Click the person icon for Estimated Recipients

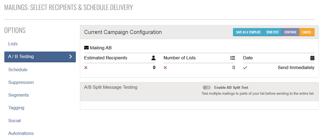coord(154,58)
